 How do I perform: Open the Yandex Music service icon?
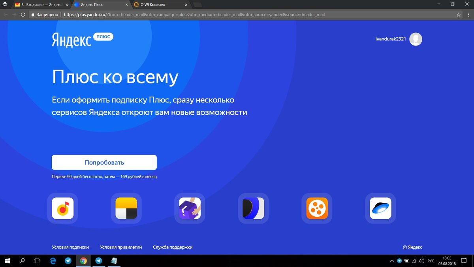63,208
